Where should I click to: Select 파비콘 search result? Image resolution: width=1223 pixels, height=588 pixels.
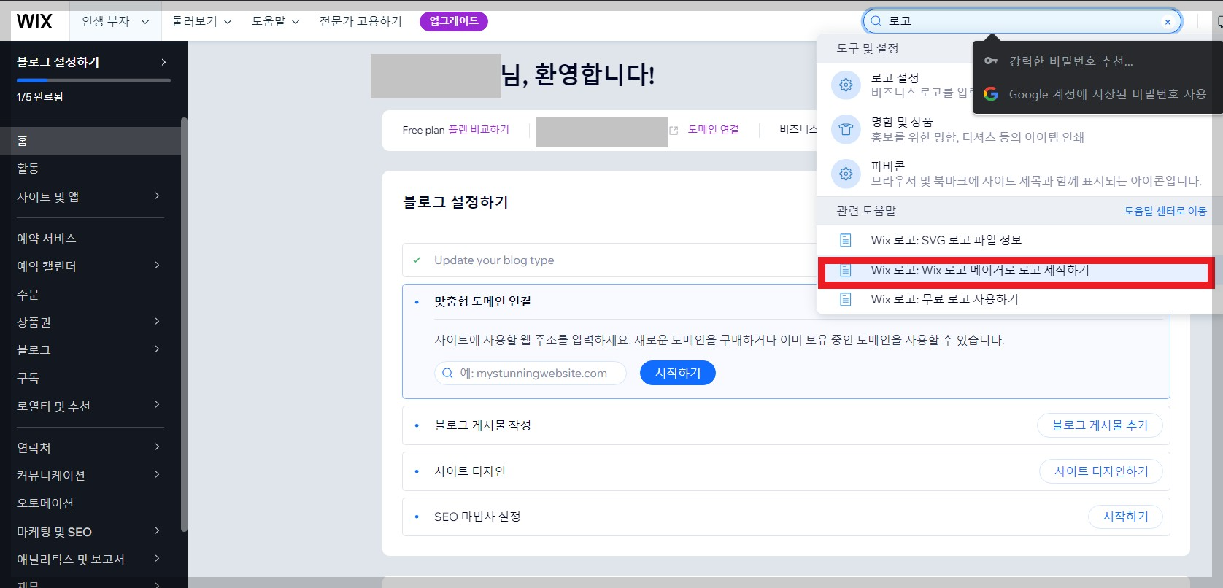pyautogui.click(x=1018, y=174)
